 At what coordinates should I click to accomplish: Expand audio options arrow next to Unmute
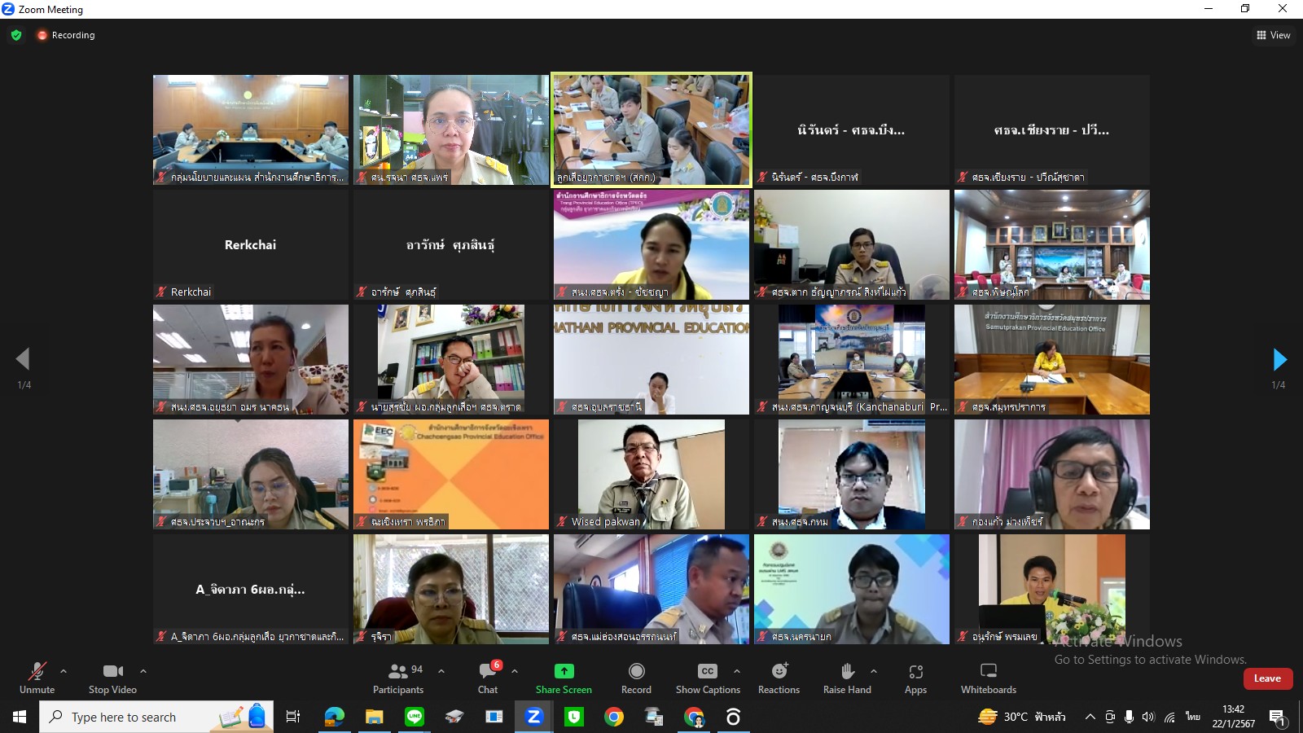click(x=64, y=671)
